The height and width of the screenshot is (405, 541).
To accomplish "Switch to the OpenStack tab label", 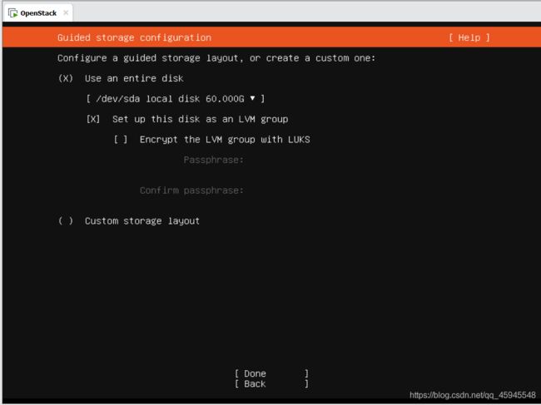I will (x=38, y=13).
